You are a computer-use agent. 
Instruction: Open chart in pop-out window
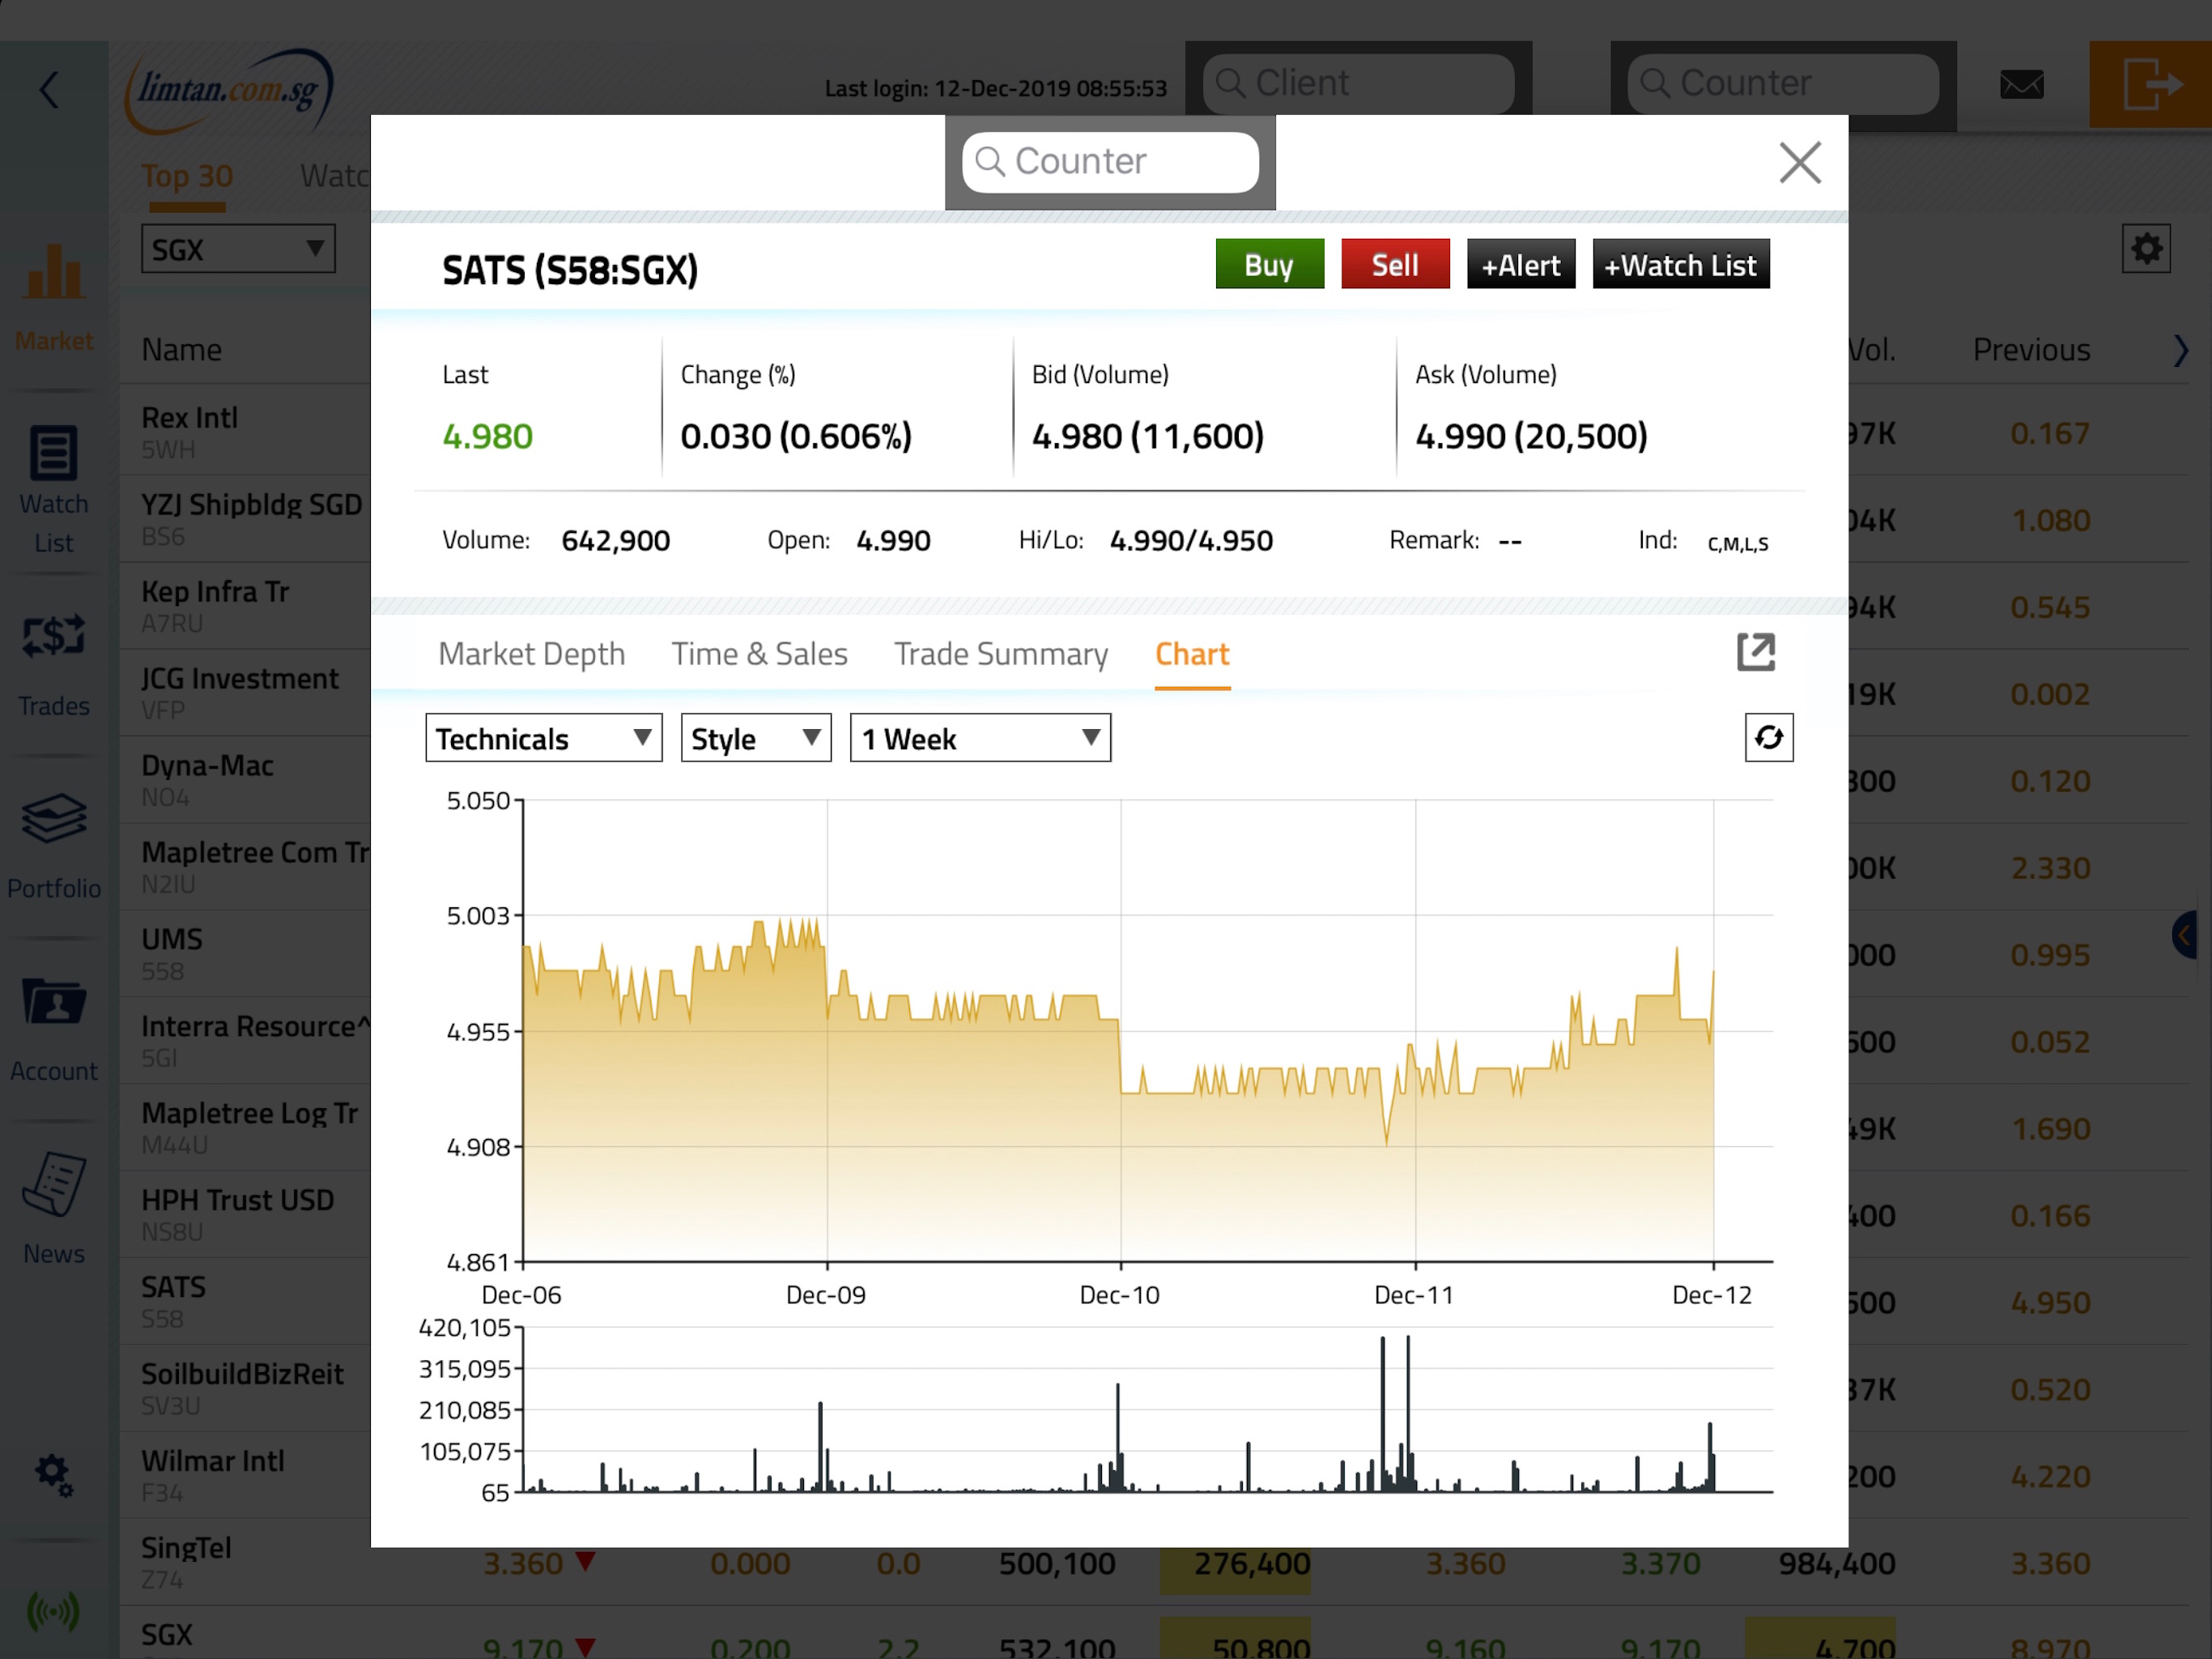click(x=1755, y=652)
